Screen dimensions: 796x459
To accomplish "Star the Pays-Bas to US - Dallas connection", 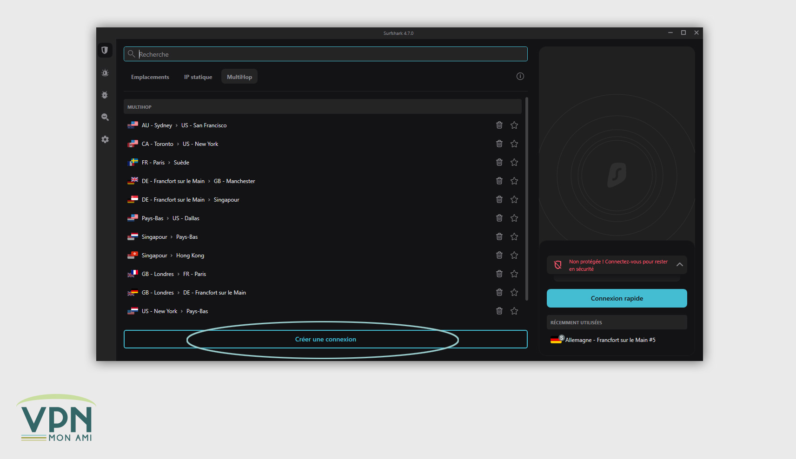I will tap(514, 218).
